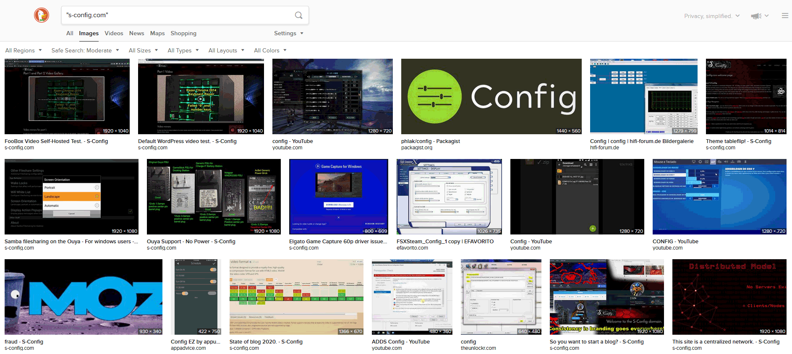Click the appadvice.com source link
792x354 pixels.
click(x=188, y=348)
